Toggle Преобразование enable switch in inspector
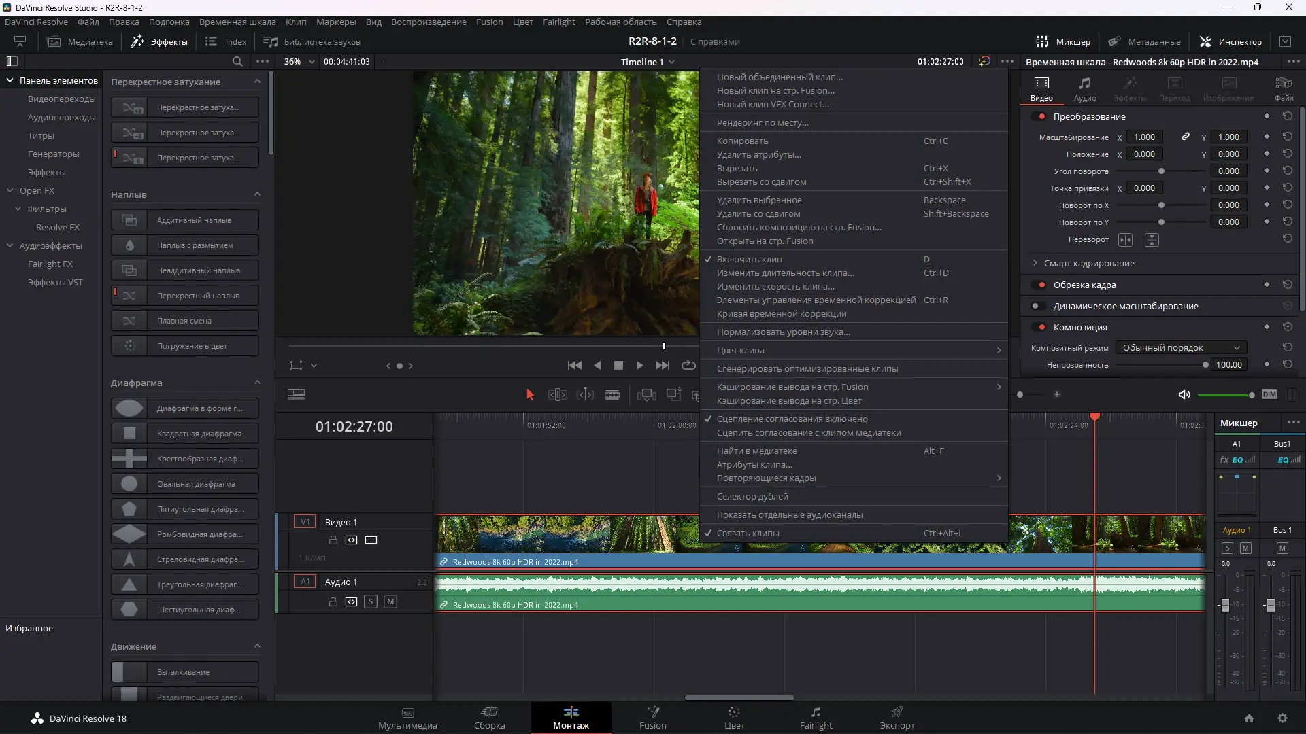Image resolution: width=1306 pixels, height=734 pixels. [1039, 116]
